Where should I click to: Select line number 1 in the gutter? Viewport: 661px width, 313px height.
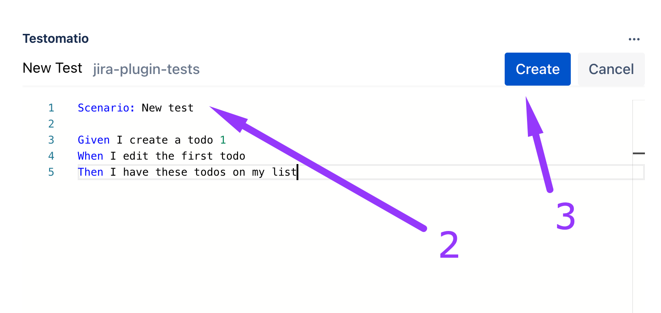point(51,108)
